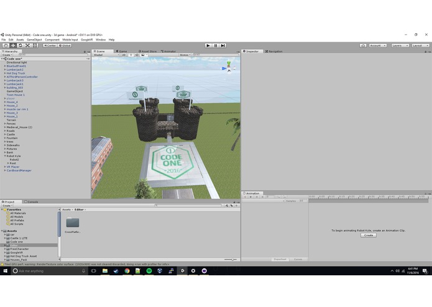Screen dimensions: 432x307
Task: Open the Component menu
Action: pyautogui.click(x=52, y=40)
